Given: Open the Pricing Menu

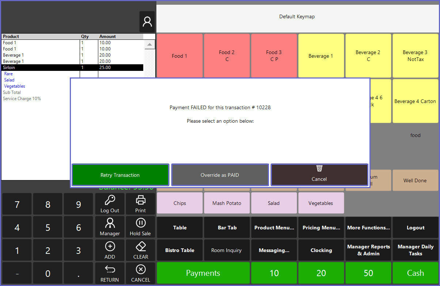Looking at the screenshot, I should pos(321,228).
